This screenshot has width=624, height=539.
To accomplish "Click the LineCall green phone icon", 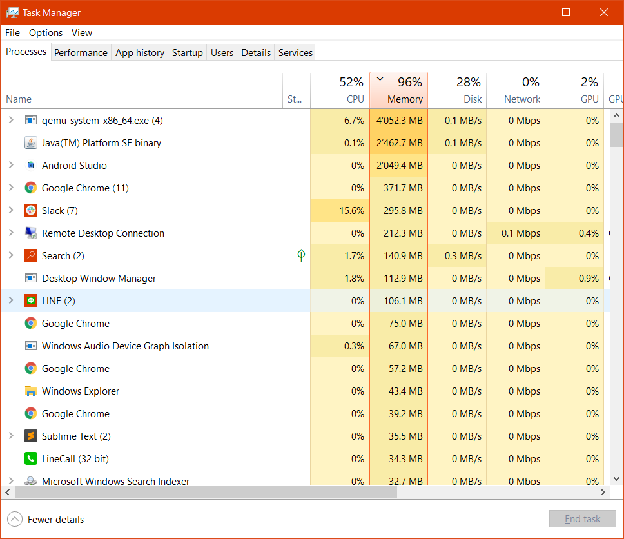I will point(30,459).
